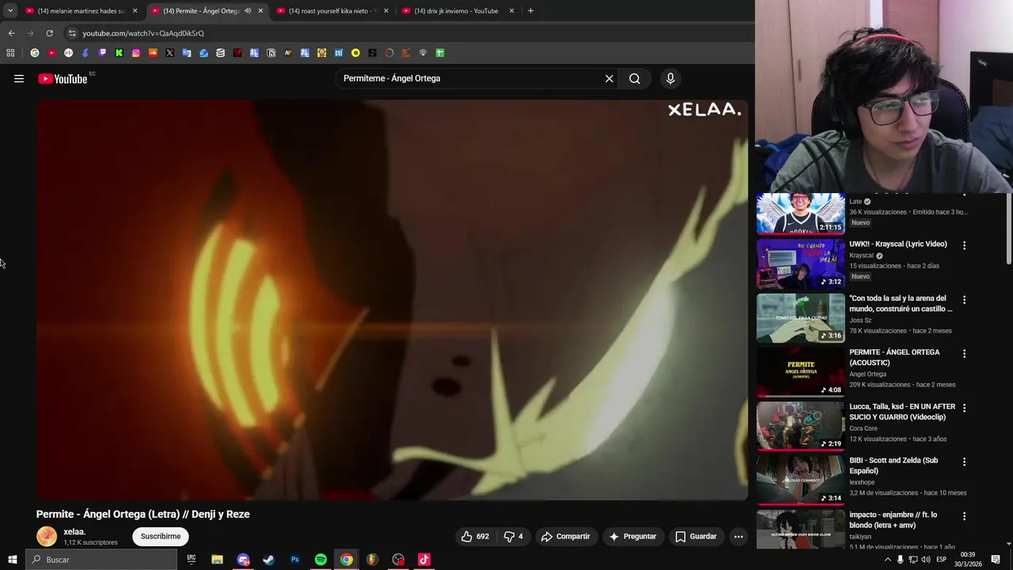Open the xelaa. channel name link
This screenshot has width=1013, height=570.
coord(74,532)
